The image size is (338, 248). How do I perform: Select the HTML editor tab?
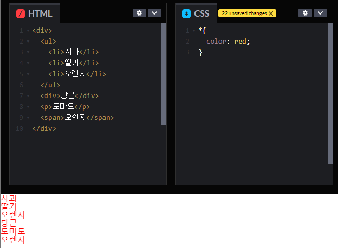pos(34,13)
